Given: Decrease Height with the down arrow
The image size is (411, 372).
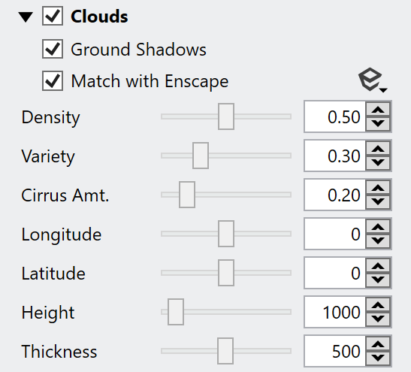Looking at the screenshot, I should pos(378,319).
